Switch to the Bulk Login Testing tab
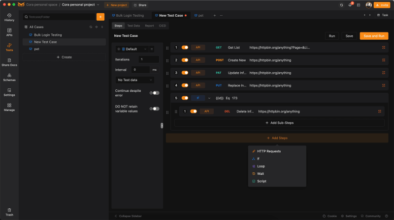 tap(128, 15)
